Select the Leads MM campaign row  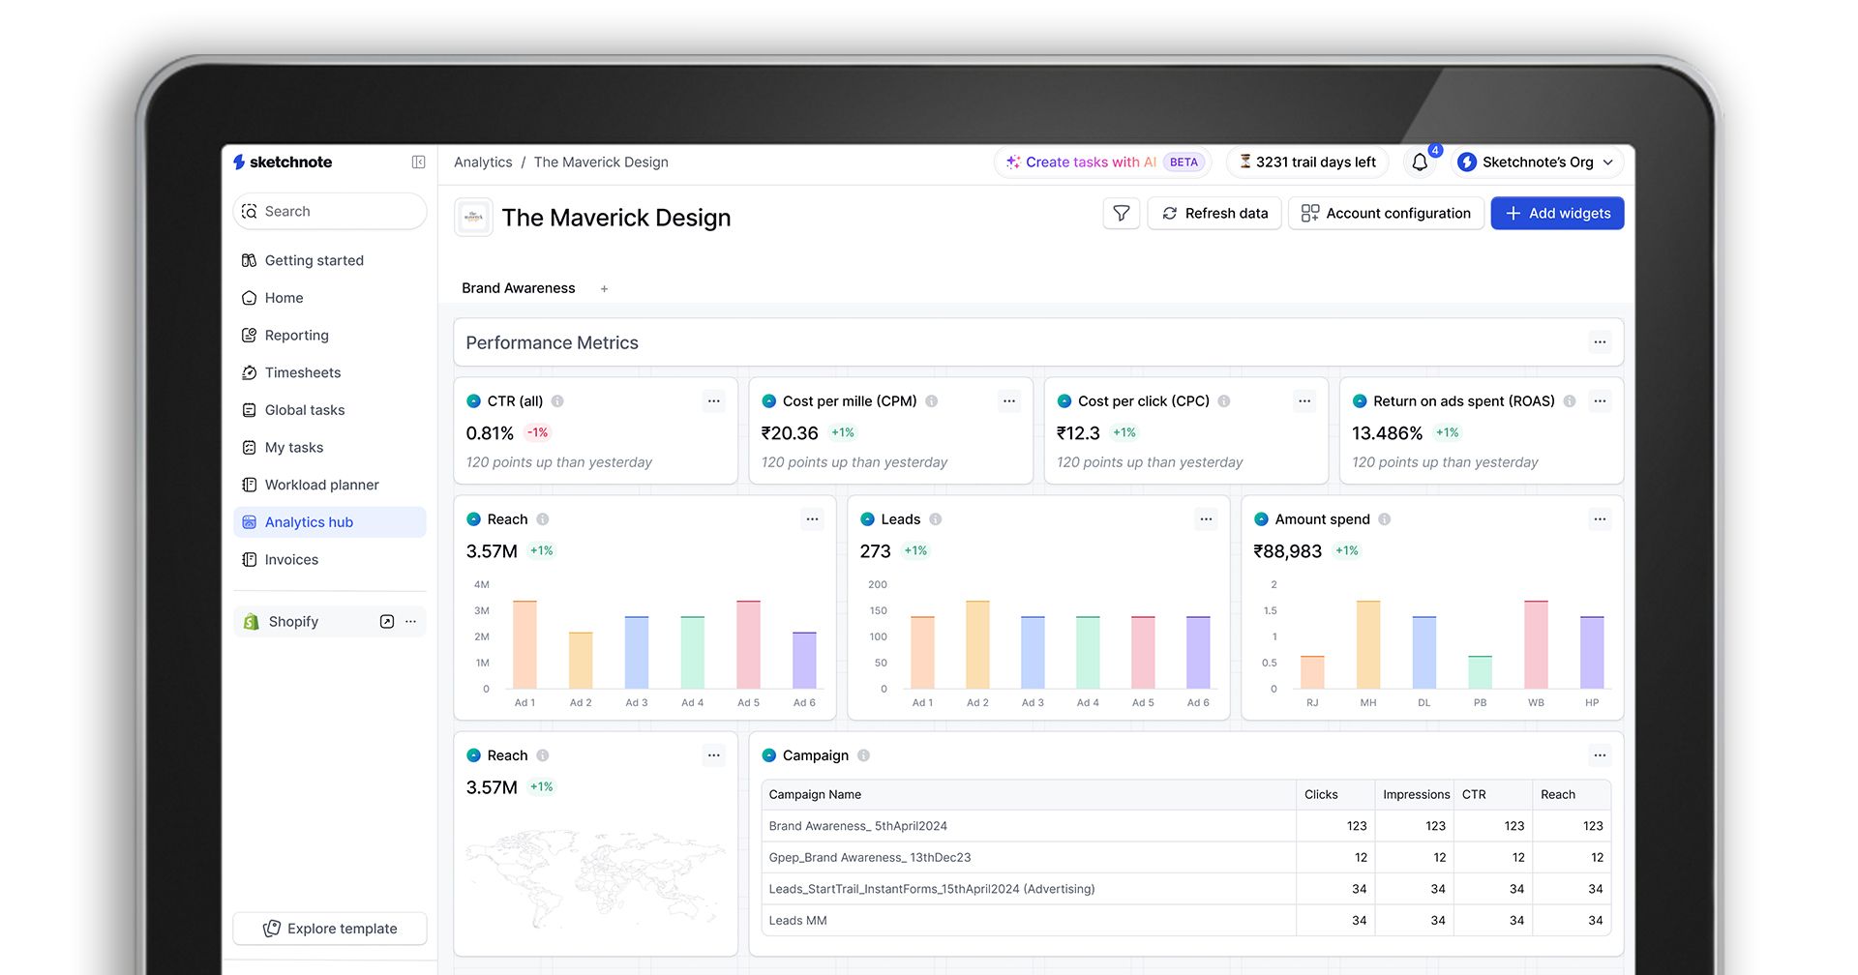(x=1186, y=921)
